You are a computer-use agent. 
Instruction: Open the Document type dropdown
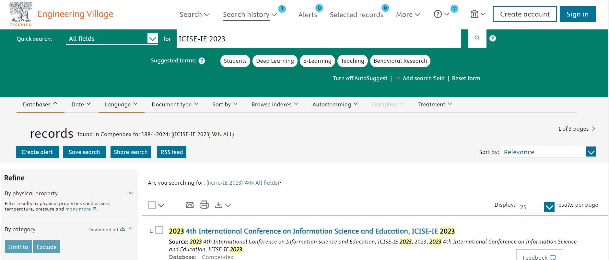[175, 104]
